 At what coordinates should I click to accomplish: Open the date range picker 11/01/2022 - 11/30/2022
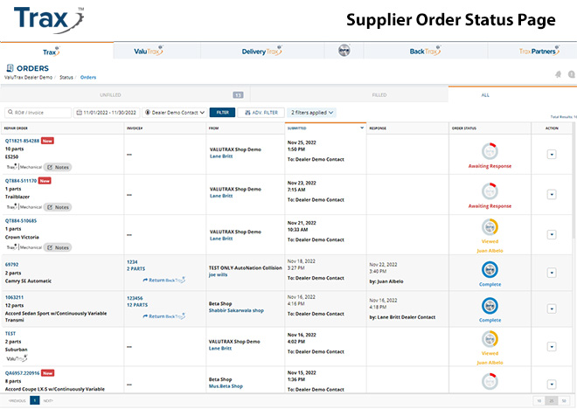[x=107, y=113]
